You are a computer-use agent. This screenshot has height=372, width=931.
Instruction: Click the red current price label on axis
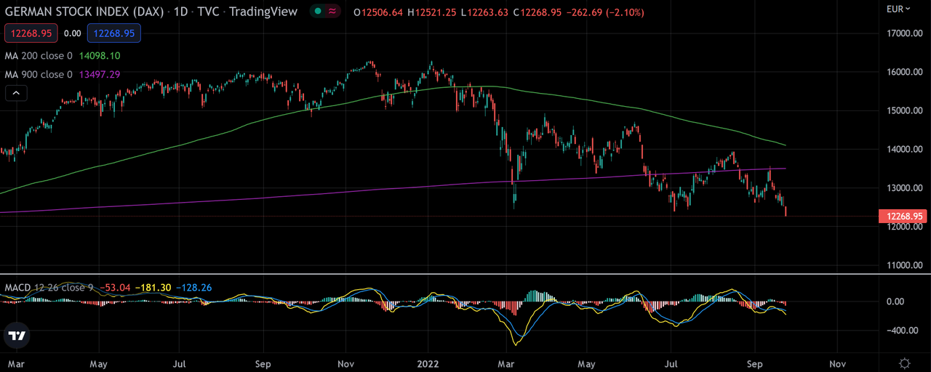904,216
